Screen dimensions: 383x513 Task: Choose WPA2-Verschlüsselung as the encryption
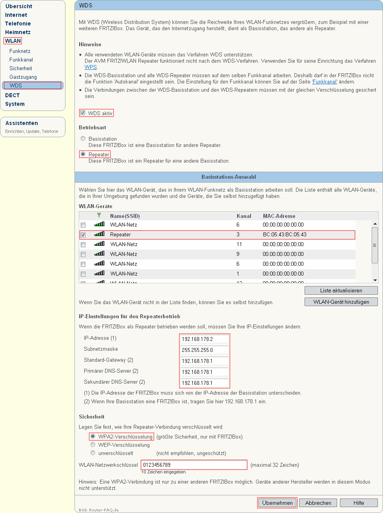[x=93, y=436]
